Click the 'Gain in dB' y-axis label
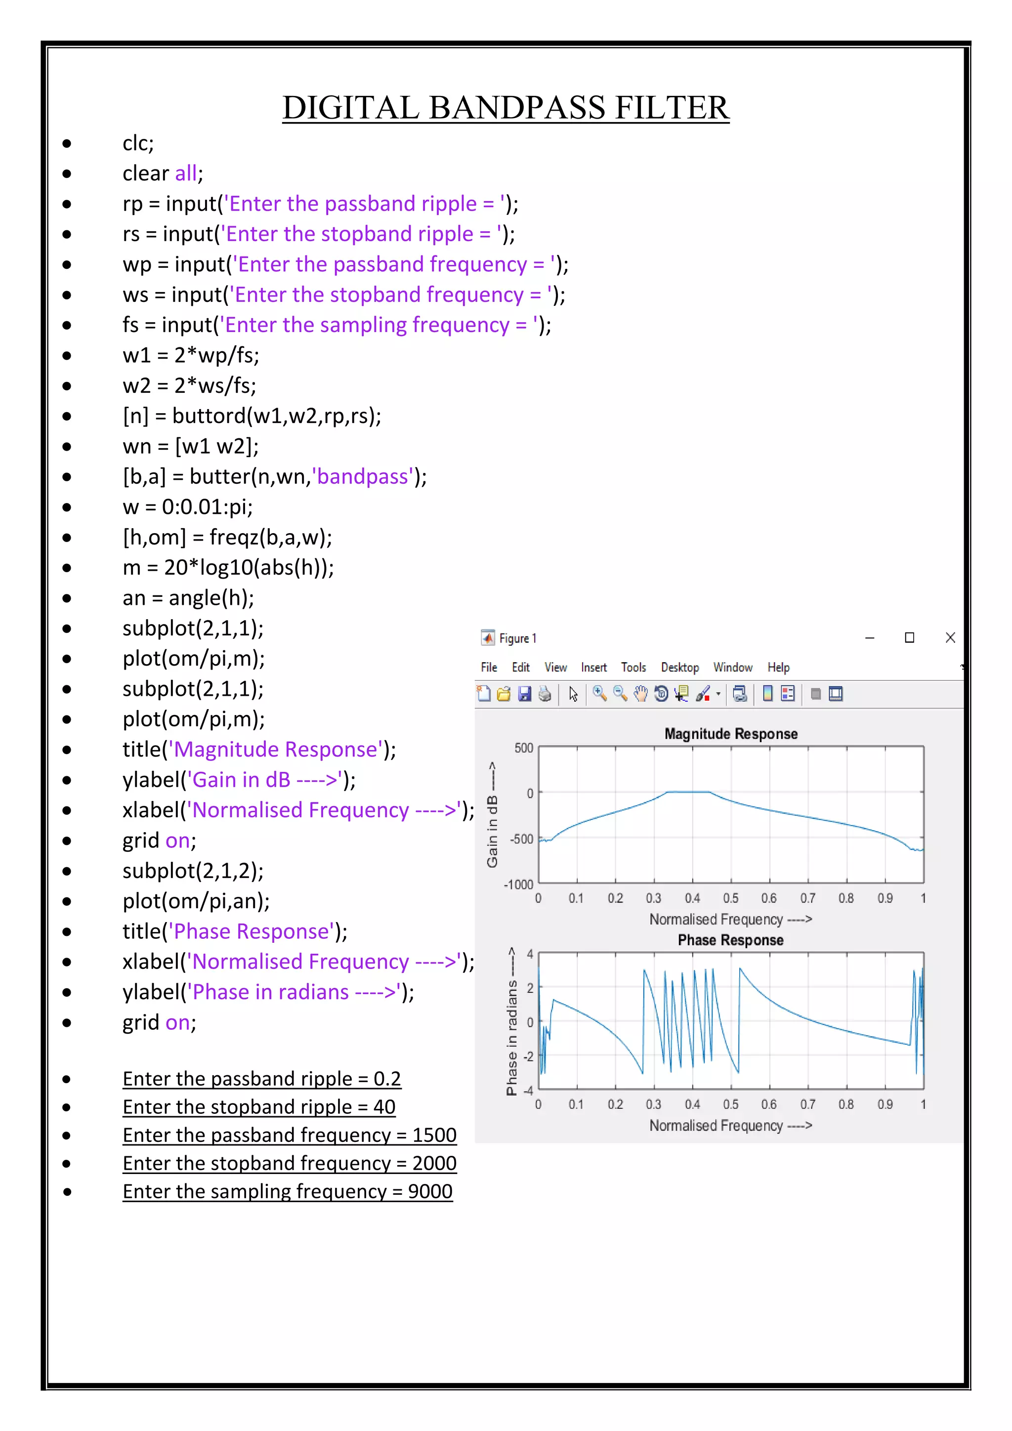Image resolution: width=1012 pixels, height=1431 pixels. coord(492,815)
